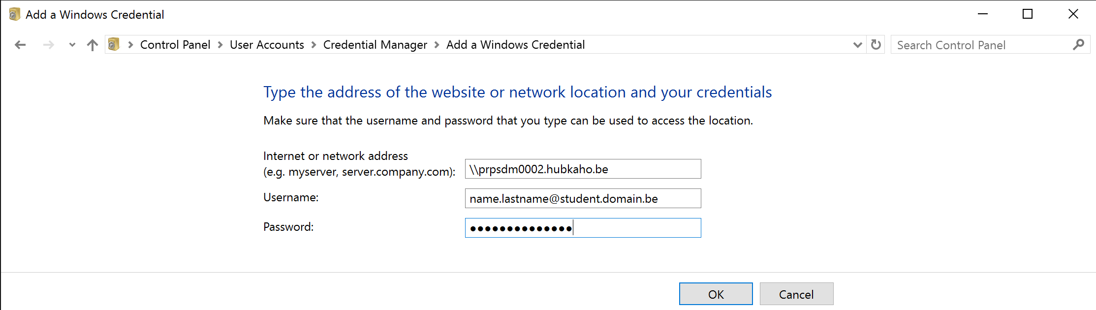The image size is (1096, 310).
Task: Navigate to Control Panel breadcrumb
Action: [175, 45]
